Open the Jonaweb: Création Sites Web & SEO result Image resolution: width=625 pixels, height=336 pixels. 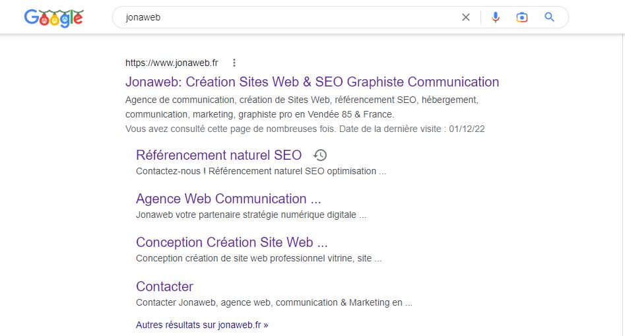click(312, 82)
